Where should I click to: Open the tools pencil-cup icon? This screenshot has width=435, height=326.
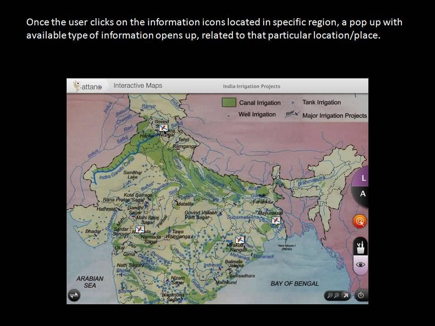click(361, 247)
